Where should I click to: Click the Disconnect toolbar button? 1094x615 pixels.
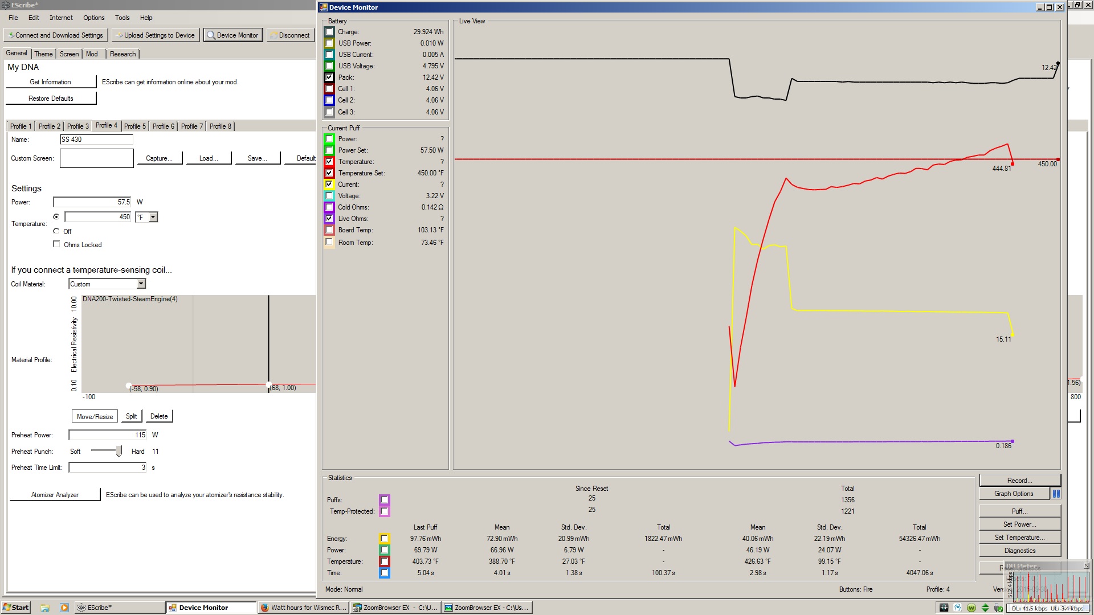(290, 35)
